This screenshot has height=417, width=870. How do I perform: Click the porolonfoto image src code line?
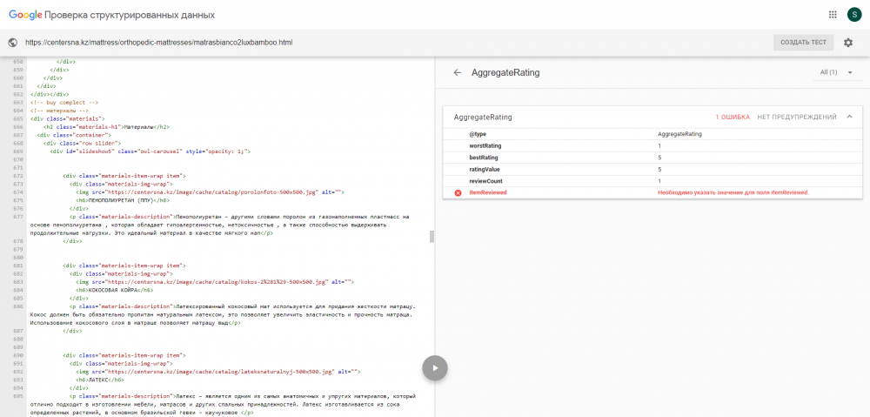pos(210,192)
